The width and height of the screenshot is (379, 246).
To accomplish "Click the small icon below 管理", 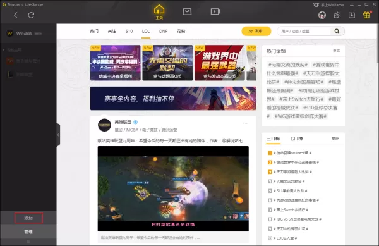I will [x=28, y=242].
